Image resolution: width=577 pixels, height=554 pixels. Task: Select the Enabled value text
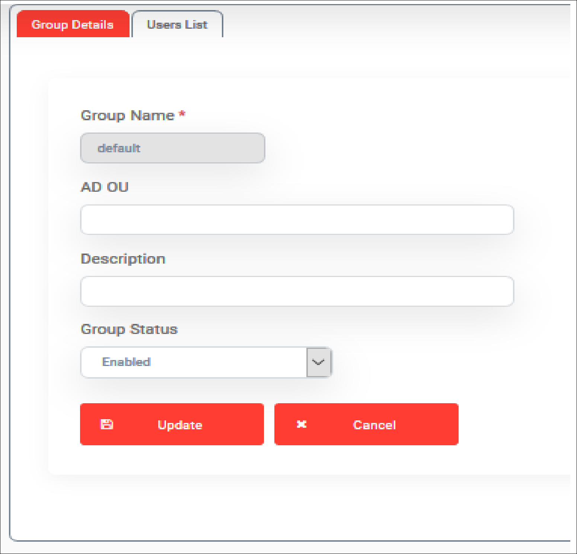click(126, 362)
